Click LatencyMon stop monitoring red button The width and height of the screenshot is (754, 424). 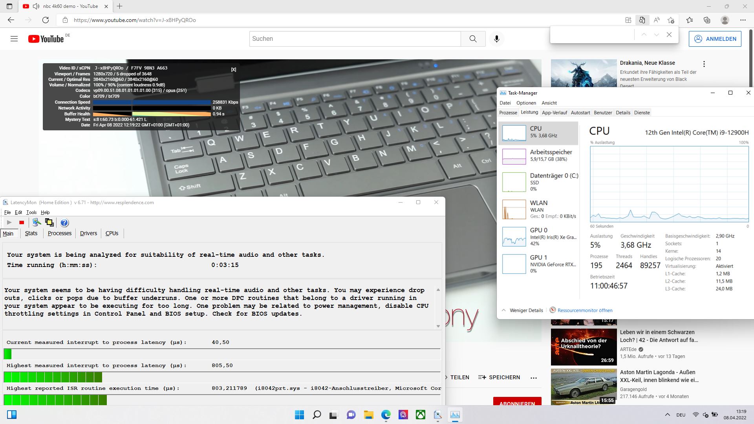coord(22,223)
